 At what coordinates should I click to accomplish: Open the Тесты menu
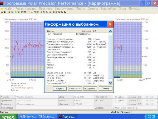tap(81, 9)
